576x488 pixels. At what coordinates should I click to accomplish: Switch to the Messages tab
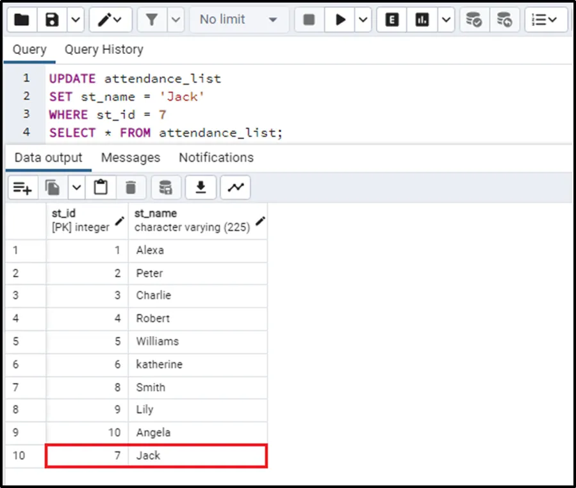click(x=131, y=158)
